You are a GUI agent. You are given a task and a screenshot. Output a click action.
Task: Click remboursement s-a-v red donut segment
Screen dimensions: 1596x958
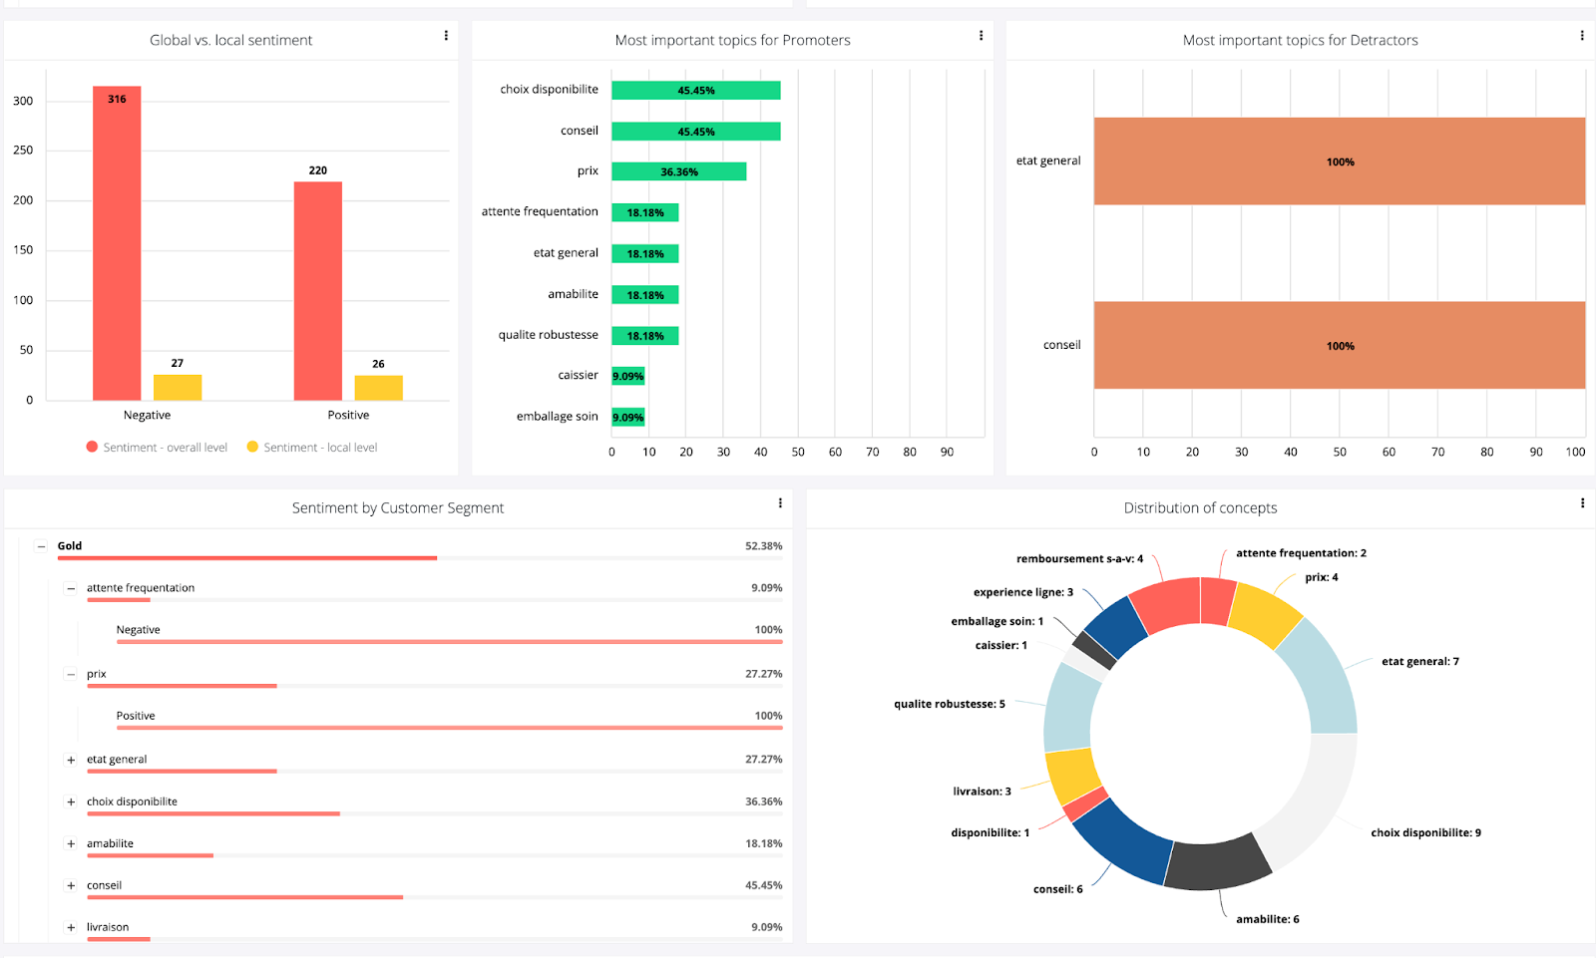(1168, 604)
